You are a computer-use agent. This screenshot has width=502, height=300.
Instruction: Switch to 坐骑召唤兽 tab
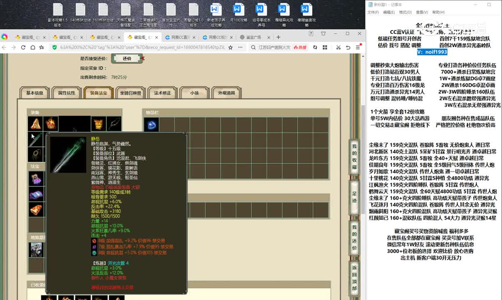[x=130, y=93]
